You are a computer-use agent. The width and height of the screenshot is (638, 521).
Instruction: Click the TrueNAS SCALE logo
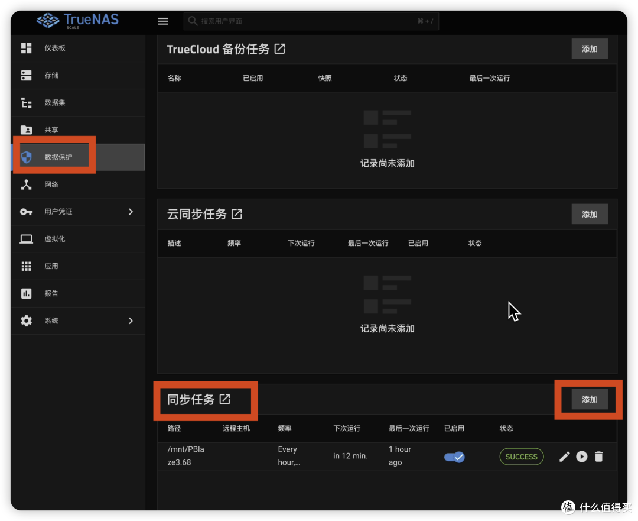(x=77, y=20)
